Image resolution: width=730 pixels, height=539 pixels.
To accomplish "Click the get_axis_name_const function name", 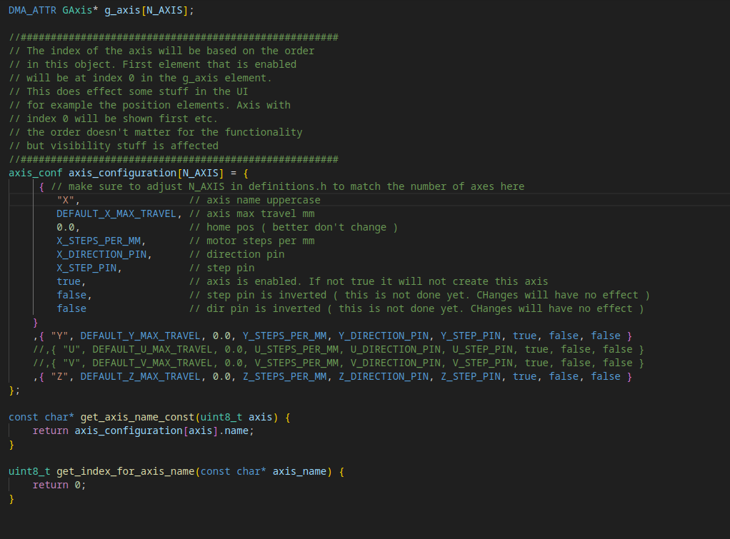I will click(137, 417).
